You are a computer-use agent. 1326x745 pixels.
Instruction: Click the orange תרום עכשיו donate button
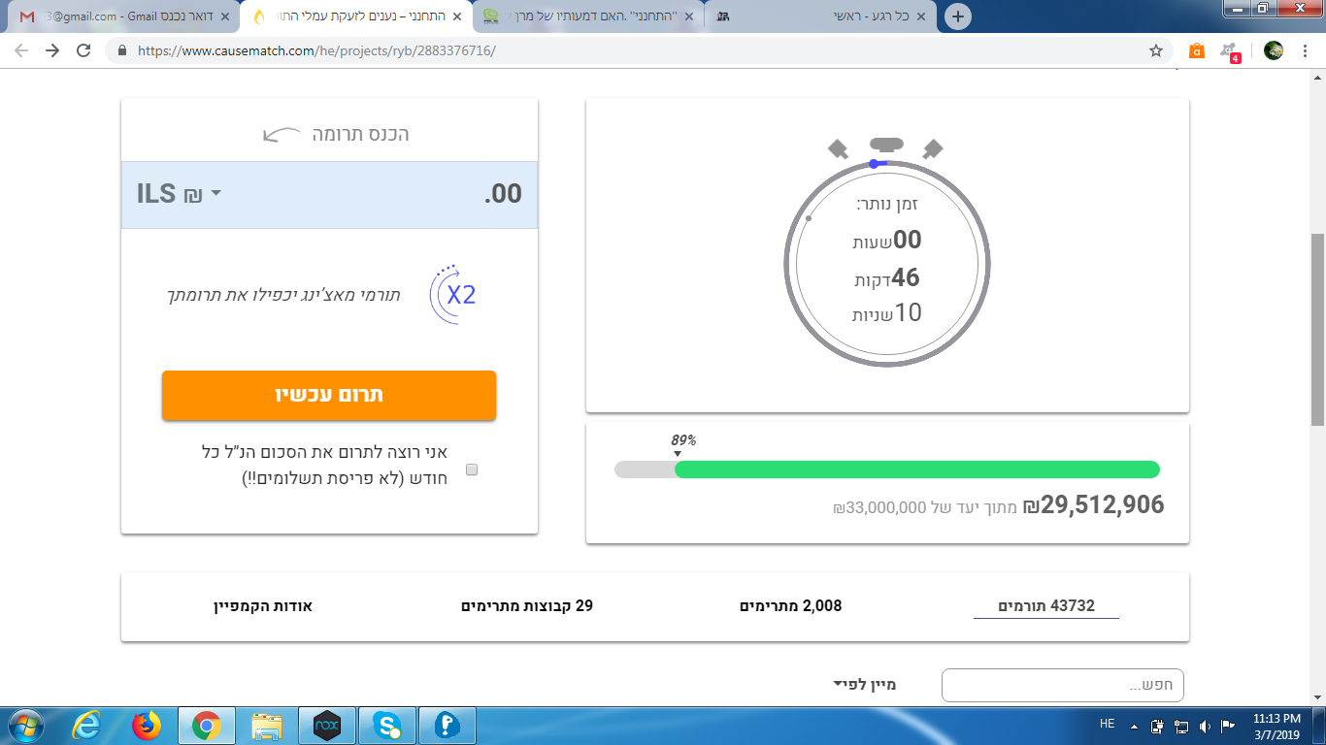[329, 395]
